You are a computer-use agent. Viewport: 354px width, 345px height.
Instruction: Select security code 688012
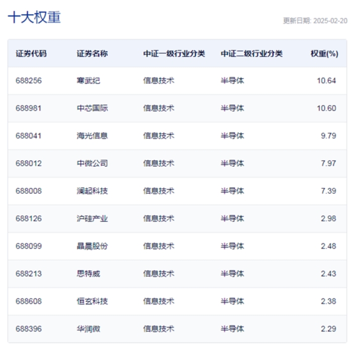(29, 163)
